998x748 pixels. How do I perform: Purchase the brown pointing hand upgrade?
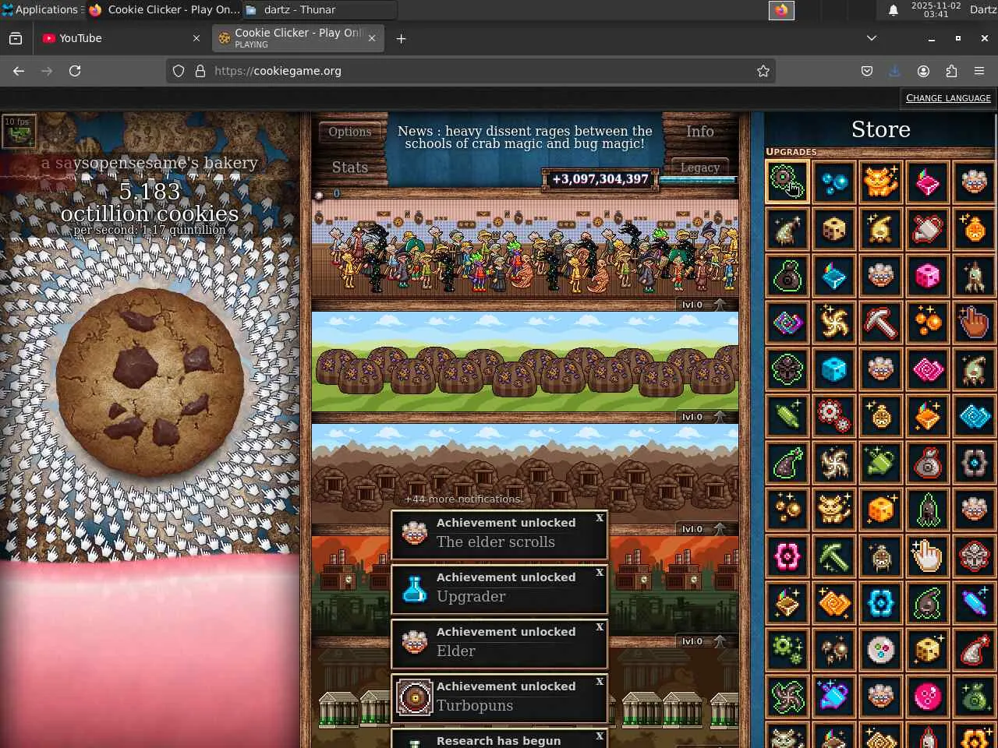point(975,323)
